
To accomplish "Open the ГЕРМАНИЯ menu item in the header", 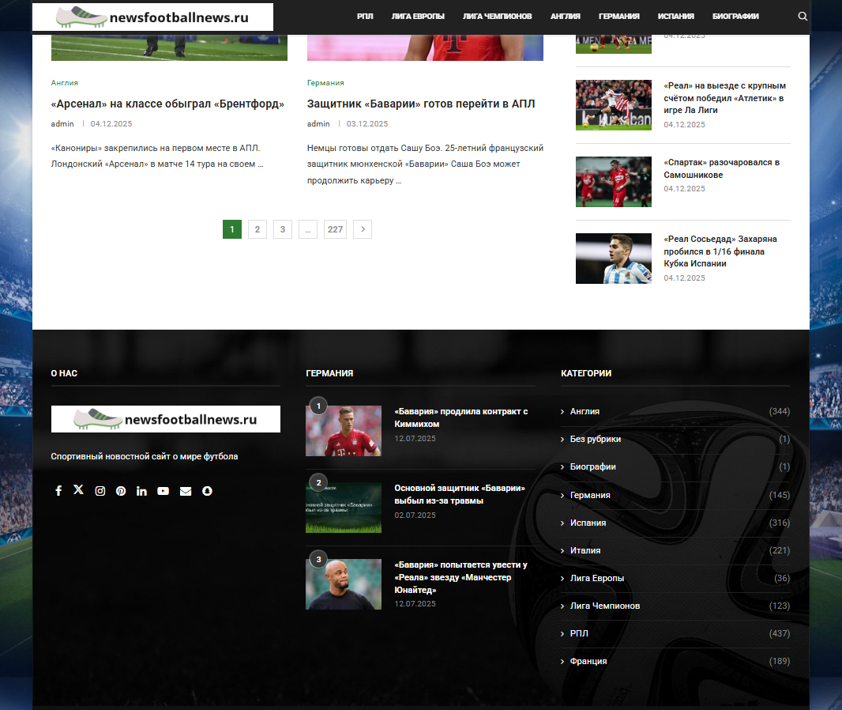I will pos(619,17).
